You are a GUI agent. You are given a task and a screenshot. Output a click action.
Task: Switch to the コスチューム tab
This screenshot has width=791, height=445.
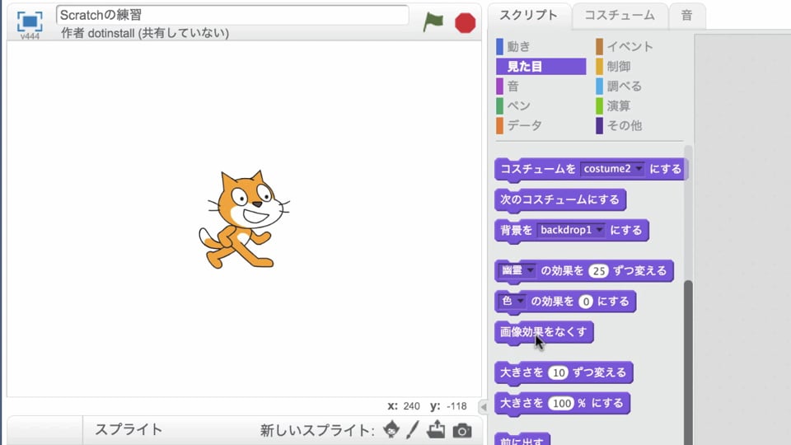coord(620,16)
